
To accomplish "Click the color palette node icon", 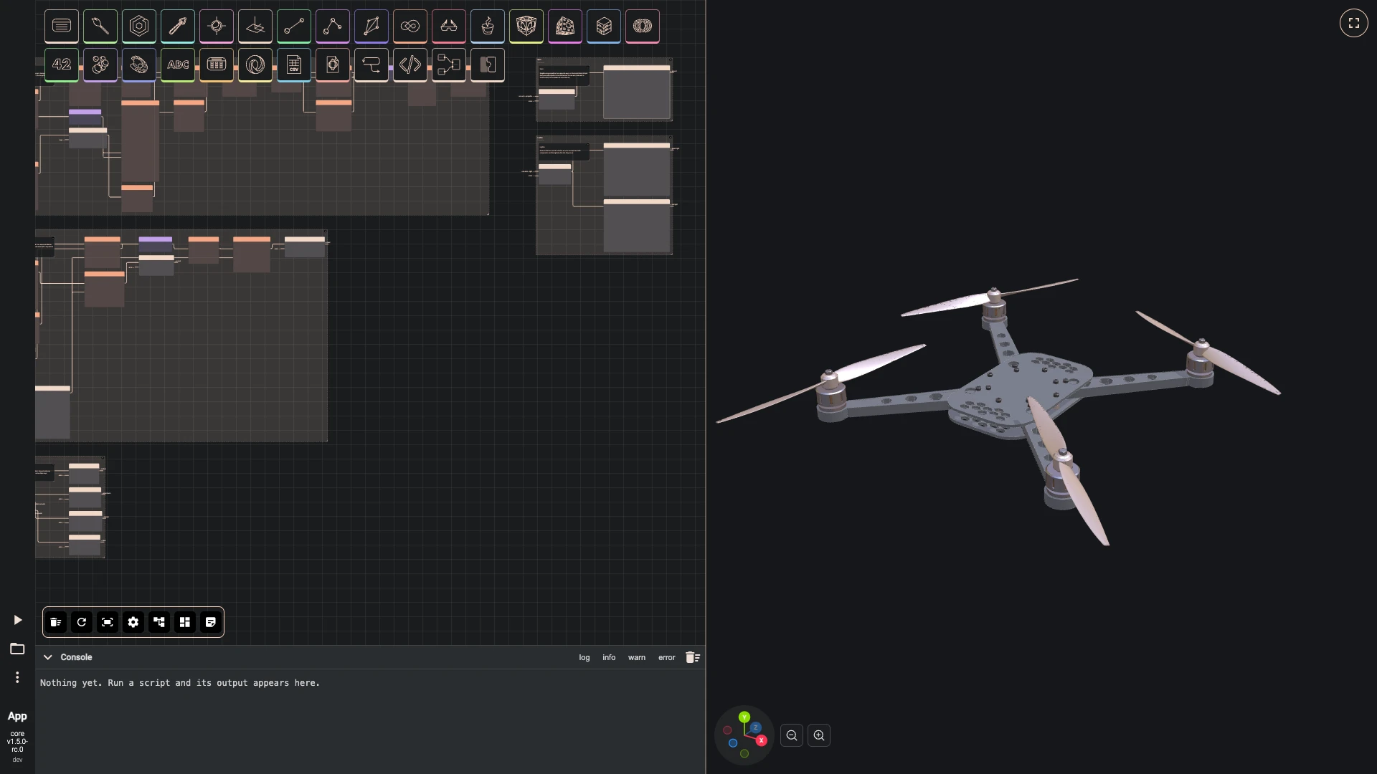I will tap(139, 64).
